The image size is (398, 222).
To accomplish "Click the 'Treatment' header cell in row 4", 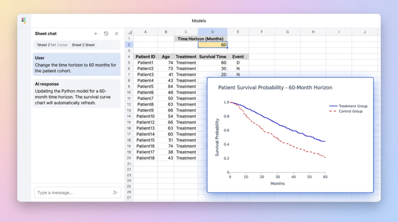I will 186,57.
